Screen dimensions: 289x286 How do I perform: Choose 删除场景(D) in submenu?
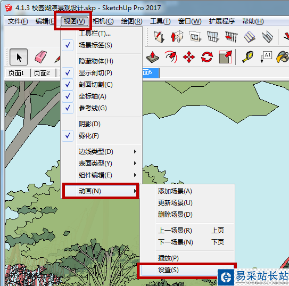pyautogui.click(x=187, y=215)
